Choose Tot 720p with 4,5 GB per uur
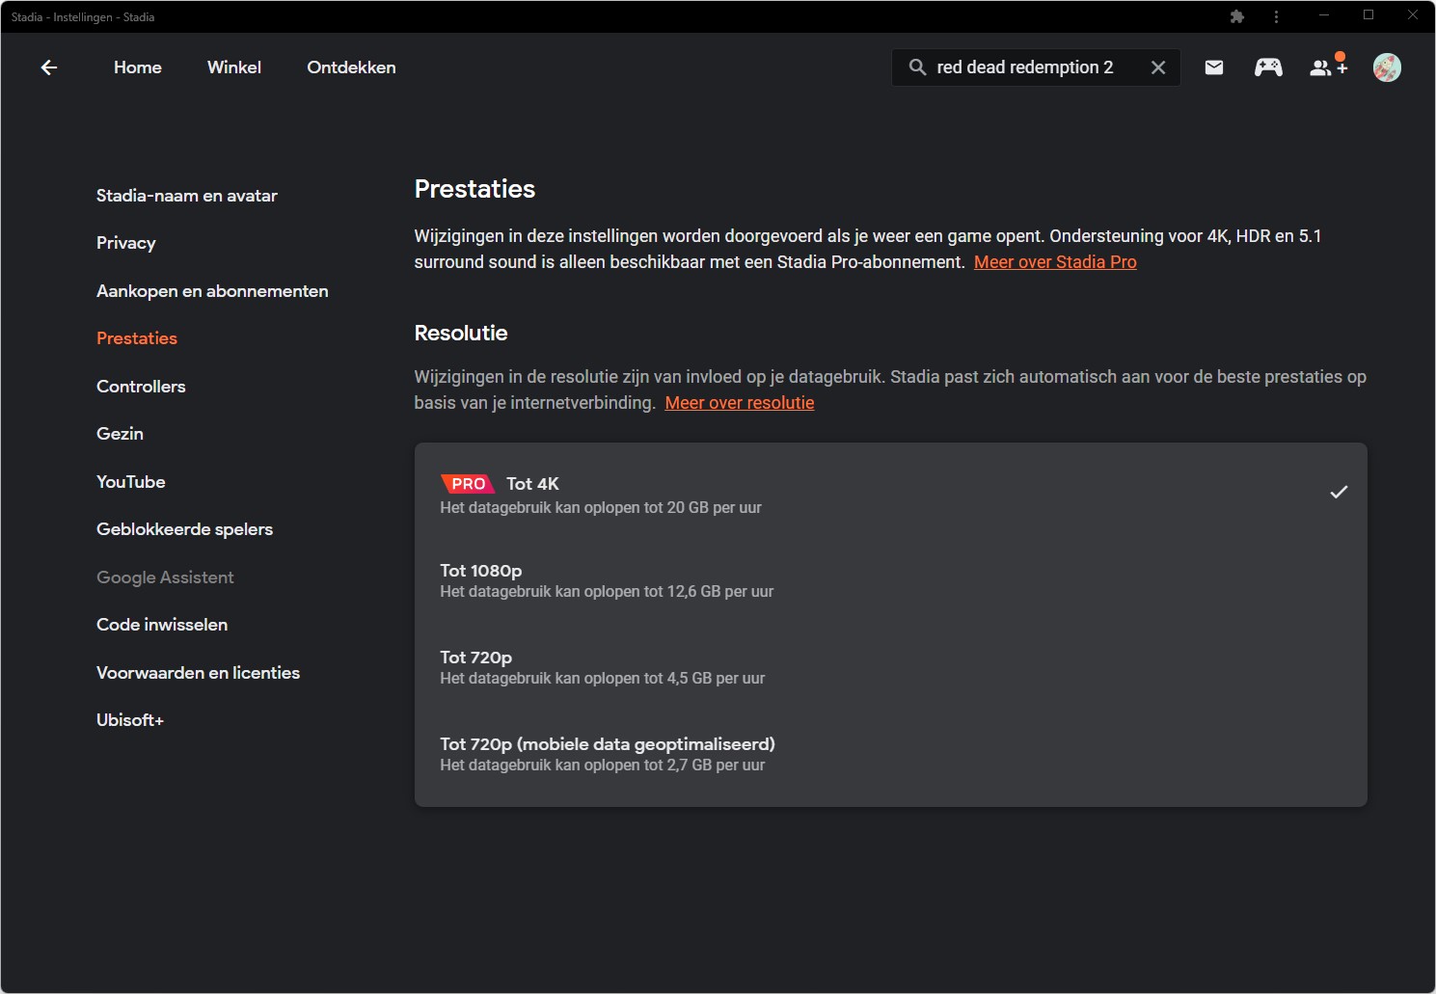 (x=891, y=666)
